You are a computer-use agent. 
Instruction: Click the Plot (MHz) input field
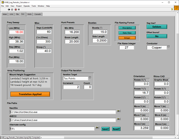point(16,61)
